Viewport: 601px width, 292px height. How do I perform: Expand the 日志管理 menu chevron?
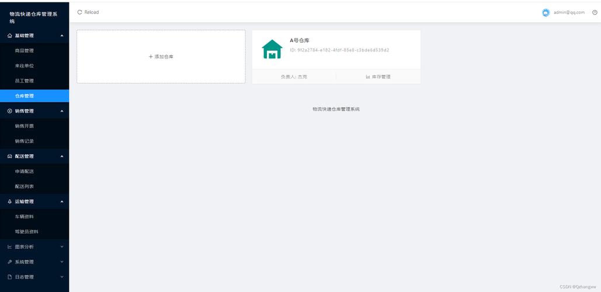pos(62,277)
